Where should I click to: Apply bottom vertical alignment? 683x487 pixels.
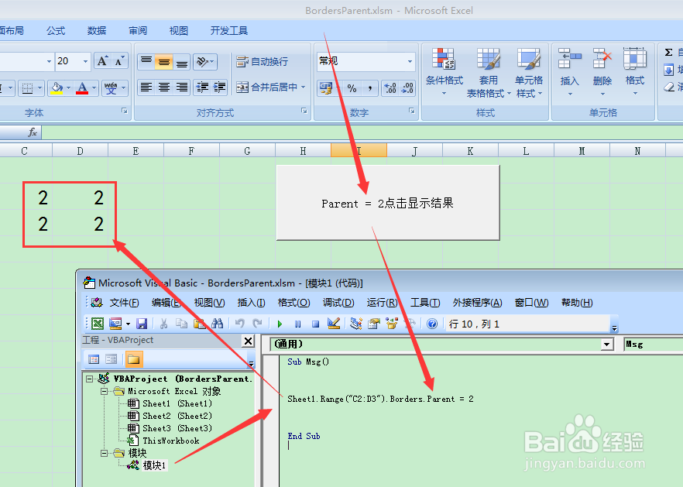tap(182, 61)
